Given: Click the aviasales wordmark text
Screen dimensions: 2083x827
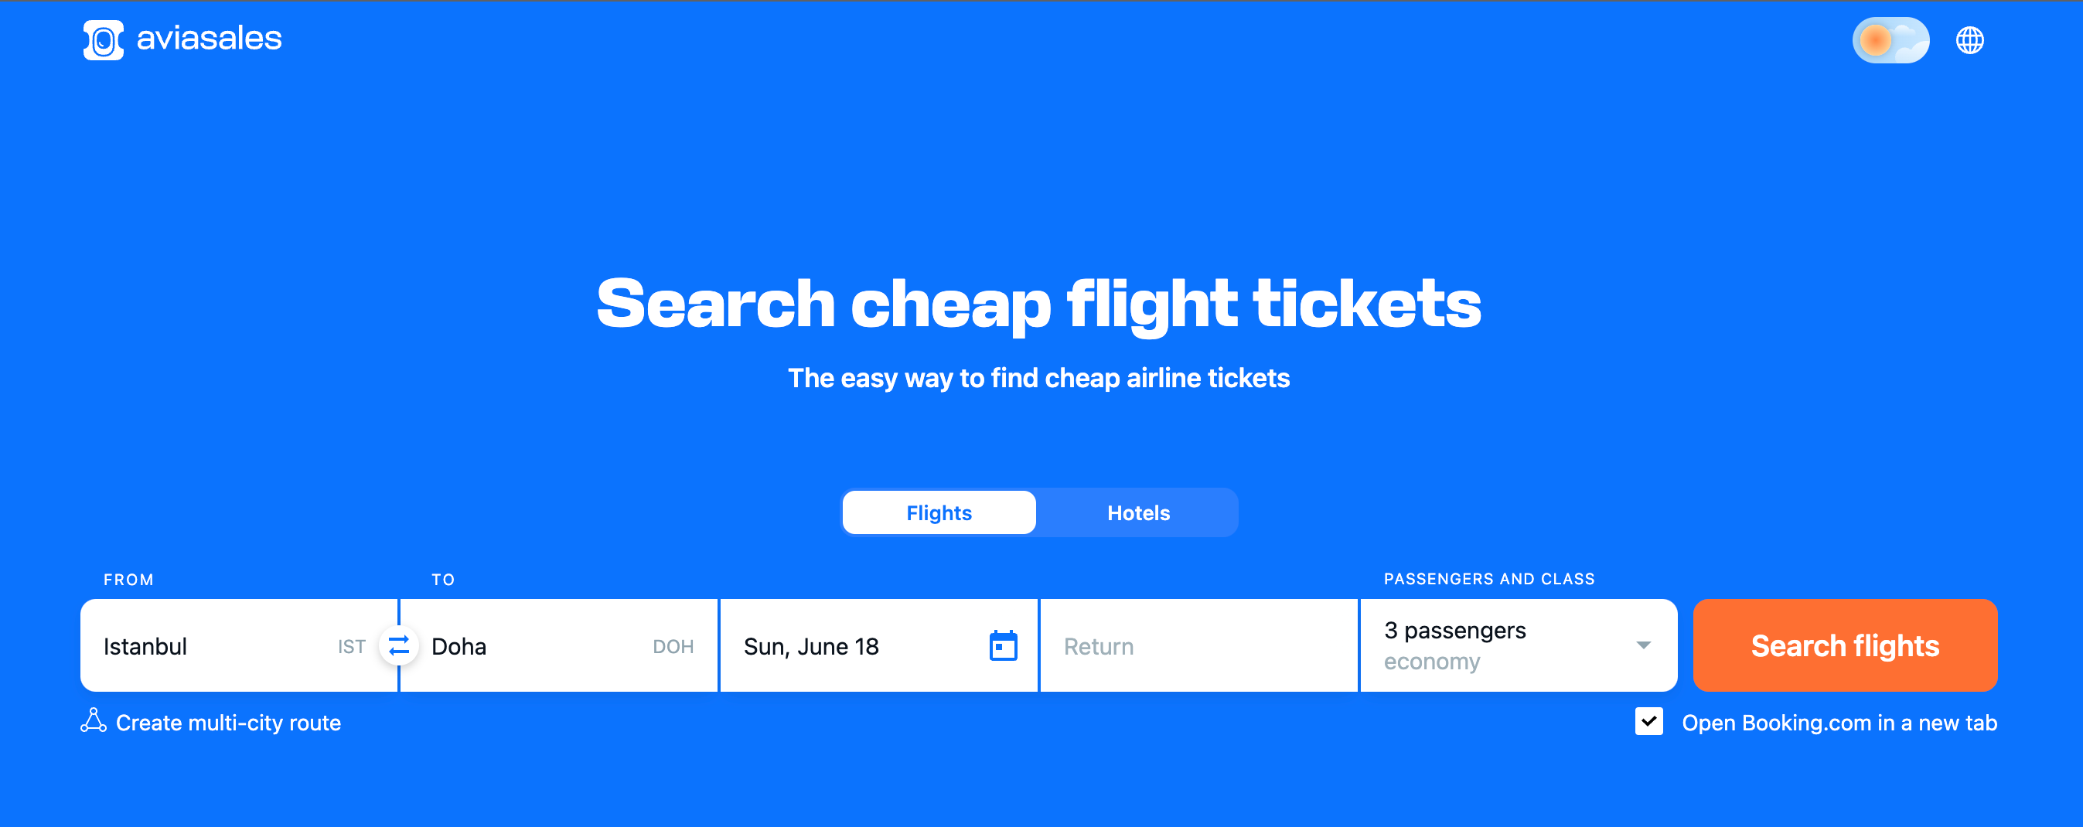Looking at the screenshot, I should [x=209, y=39].
